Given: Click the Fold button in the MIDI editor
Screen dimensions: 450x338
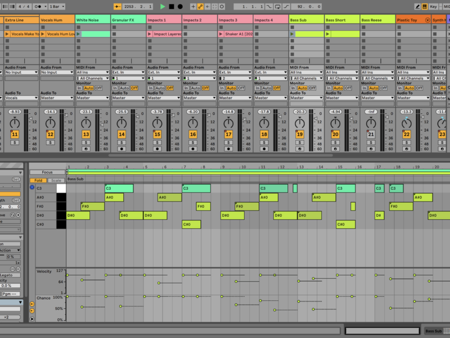Looking at the screenshot, I should click(x=38, y=180).
